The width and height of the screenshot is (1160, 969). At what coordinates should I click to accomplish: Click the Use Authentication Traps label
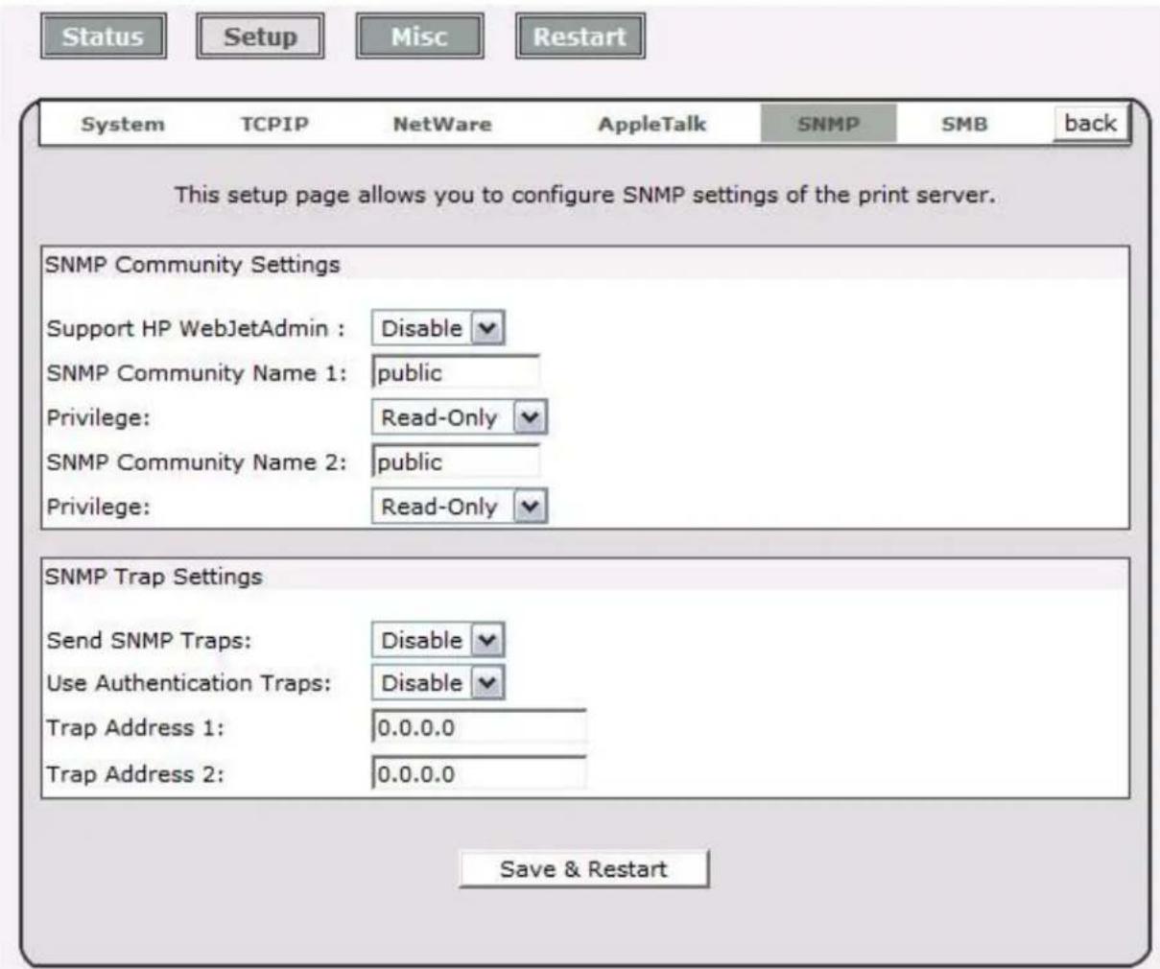(x=188, y=683)
